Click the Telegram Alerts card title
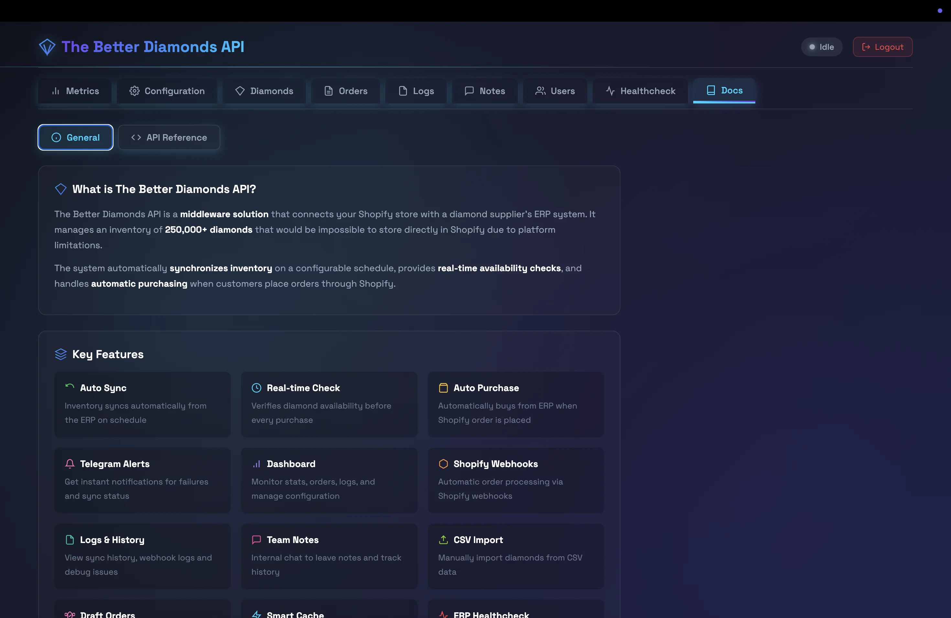Viewport: 951px width, 618px height. pos(115,463)
